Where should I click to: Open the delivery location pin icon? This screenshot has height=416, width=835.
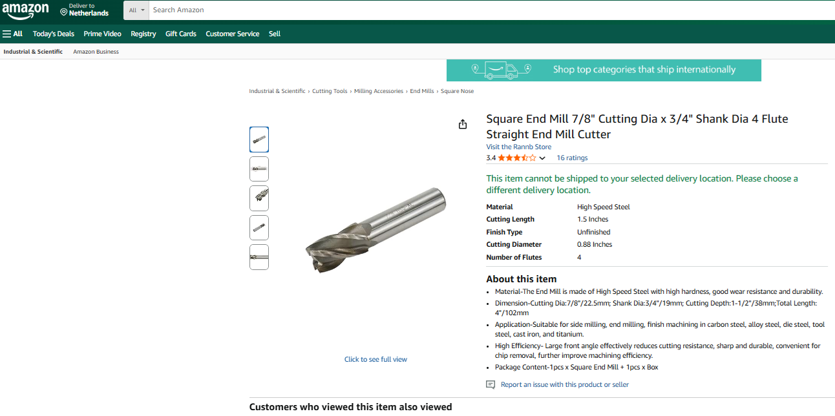tap(63, 12)
